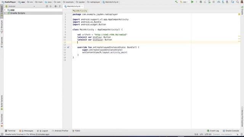Screen dimensions: 244x137
Task: Click the btnPause variable name in code
Action: pos(98,40)
